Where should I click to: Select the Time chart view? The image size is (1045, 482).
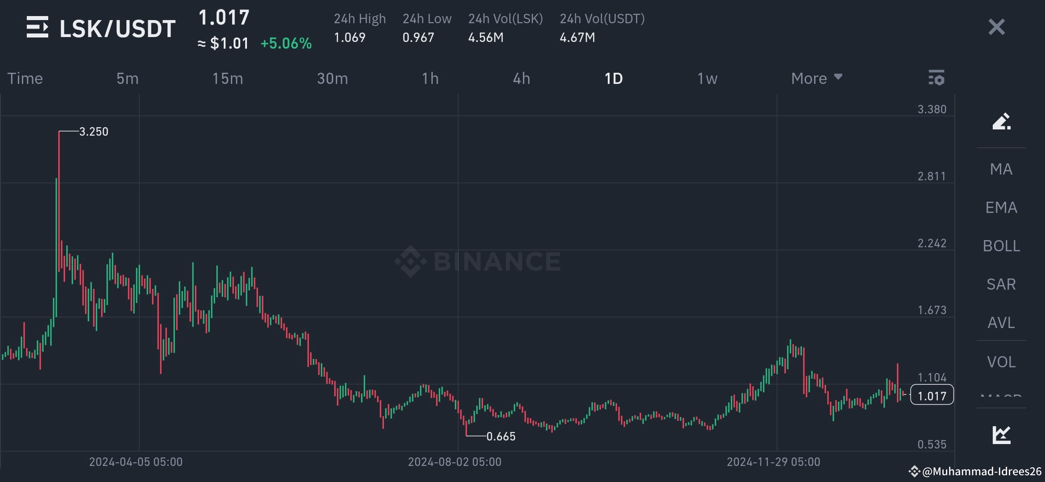click(25, 78)
